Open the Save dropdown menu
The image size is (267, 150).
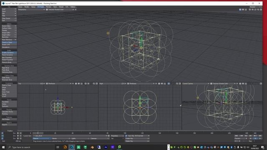click(x=9, y=11)
